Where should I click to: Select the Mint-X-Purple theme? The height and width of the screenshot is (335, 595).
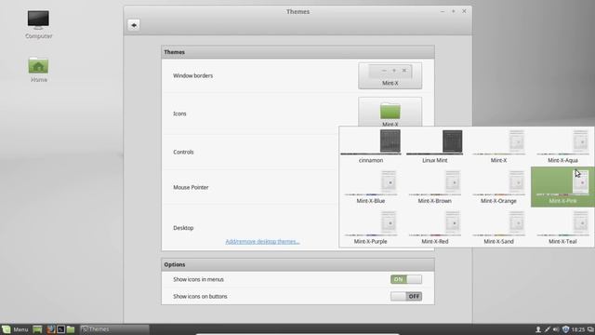pos(371,227)
